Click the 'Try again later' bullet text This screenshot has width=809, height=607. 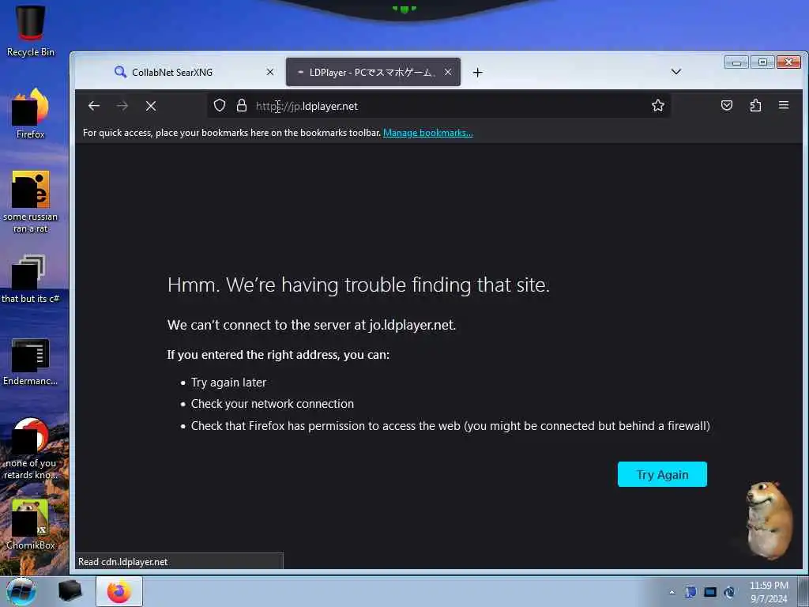[x=228, y=383]
